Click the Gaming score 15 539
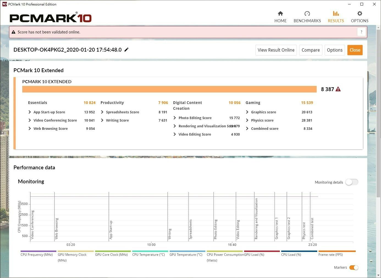Screen dimensions: 381x278 click(x=307, y=103)
